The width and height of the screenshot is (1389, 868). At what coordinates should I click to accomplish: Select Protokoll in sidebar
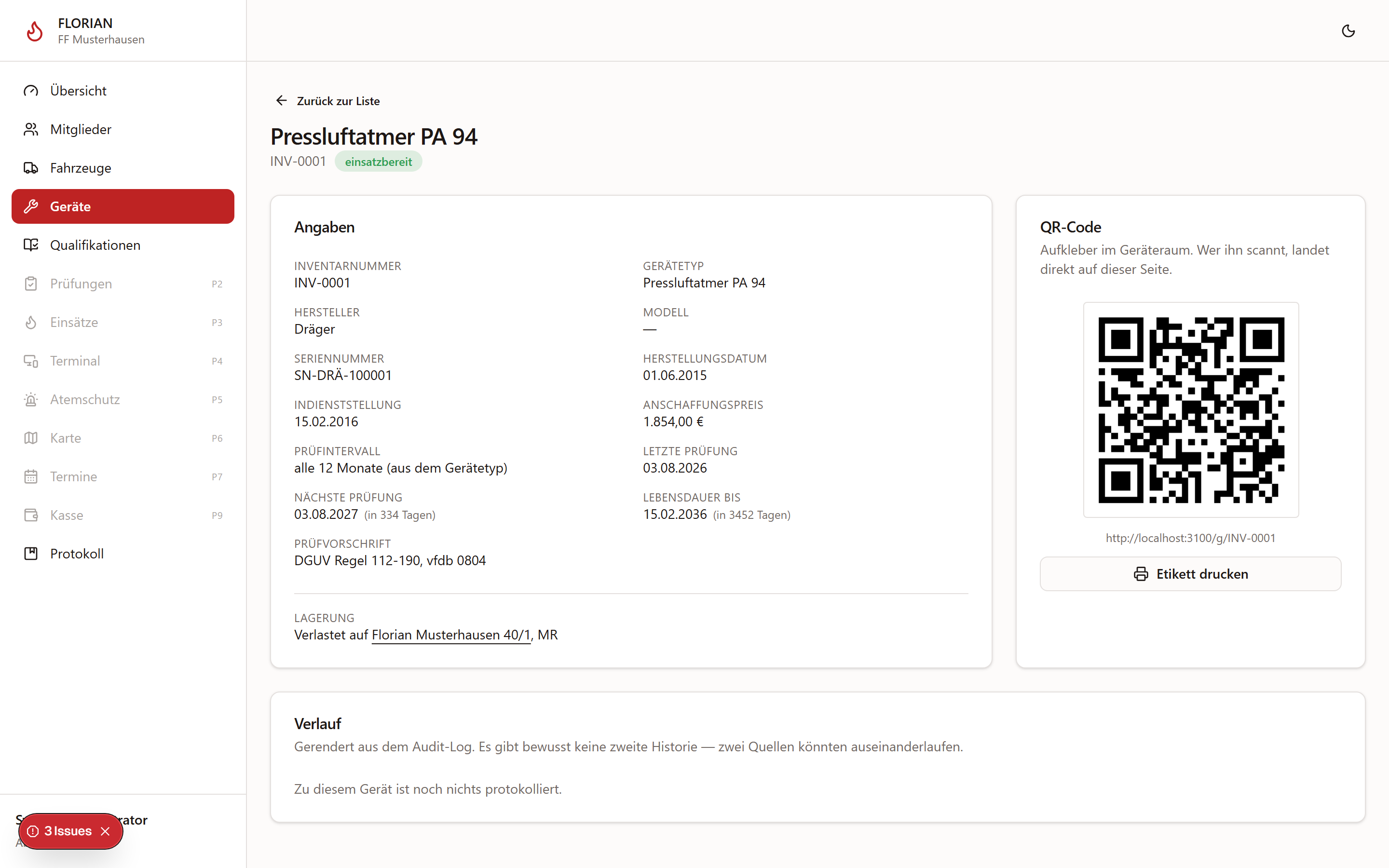point(123,554)
